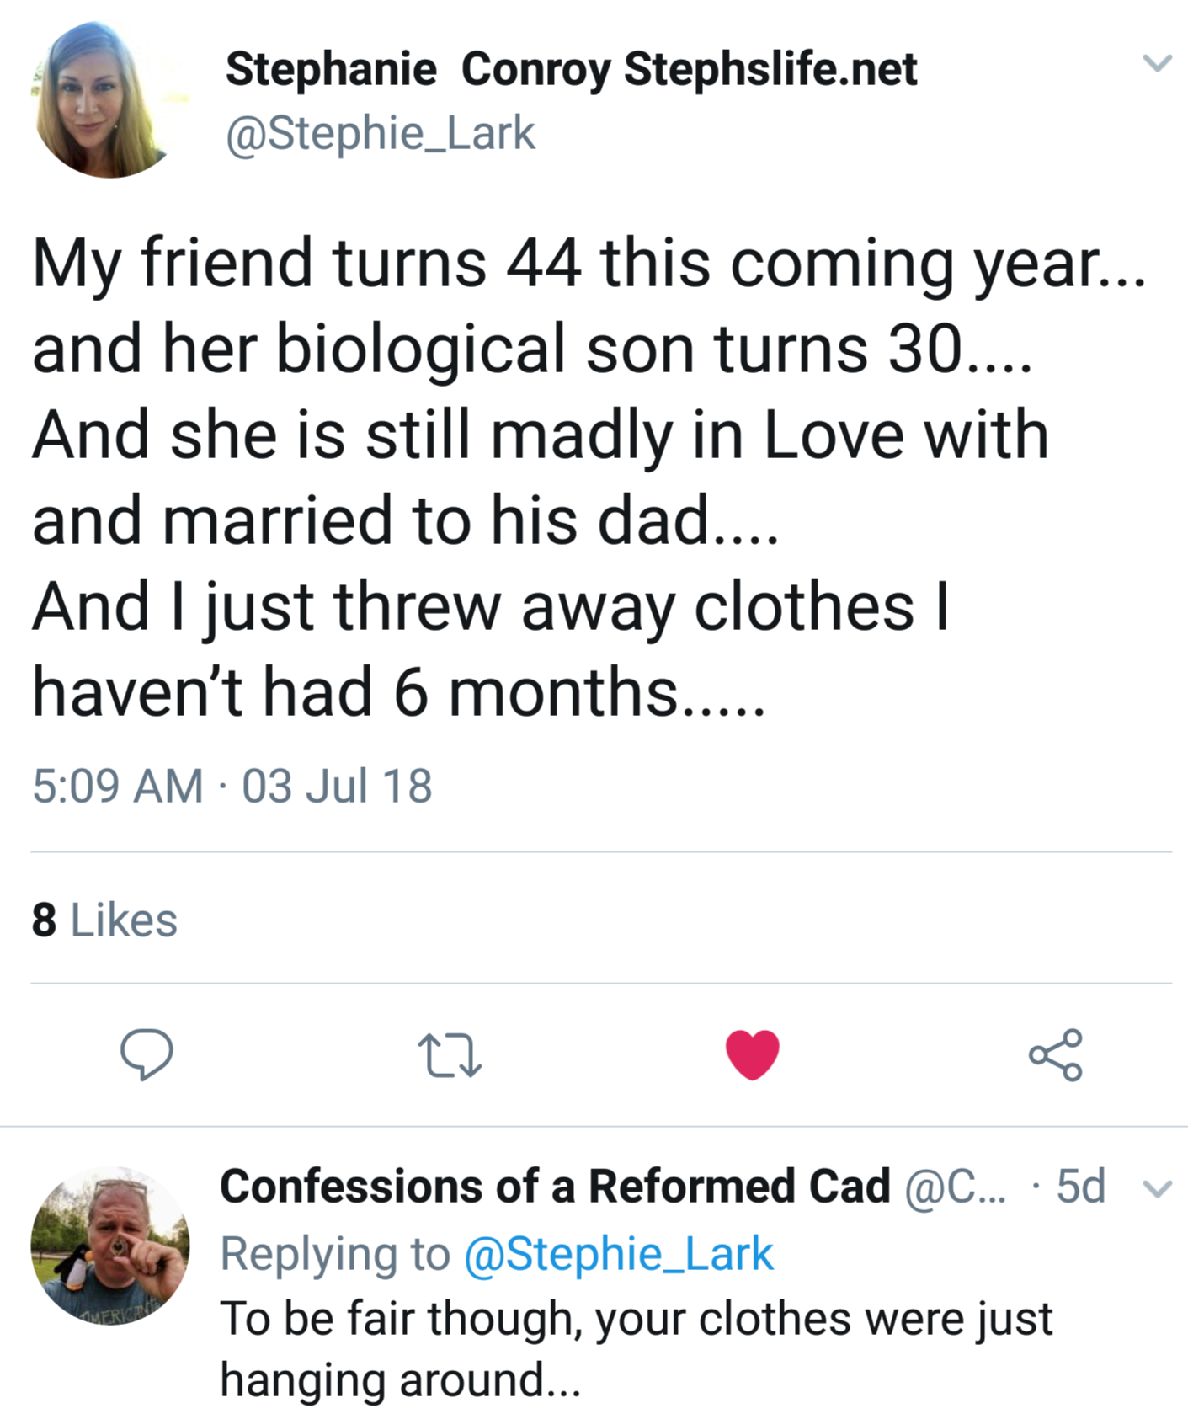
Task: Retweet the tweet with the retweet arrows icon
Action: (x=450, y=1056)
